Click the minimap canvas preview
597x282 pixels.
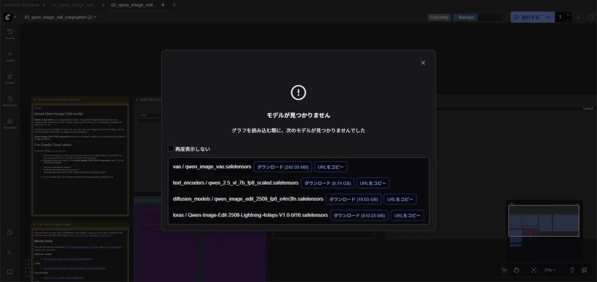pyautogui.click(x=543, y=221)
